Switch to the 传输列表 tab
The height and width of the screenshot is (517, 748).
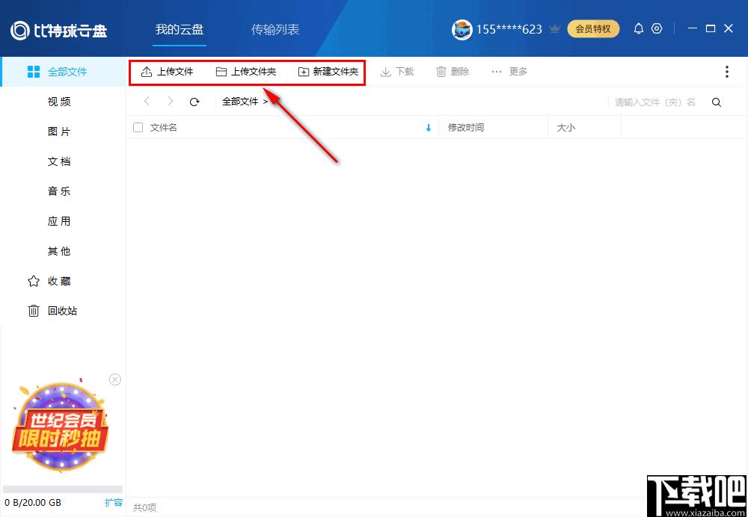click(275, 30)
